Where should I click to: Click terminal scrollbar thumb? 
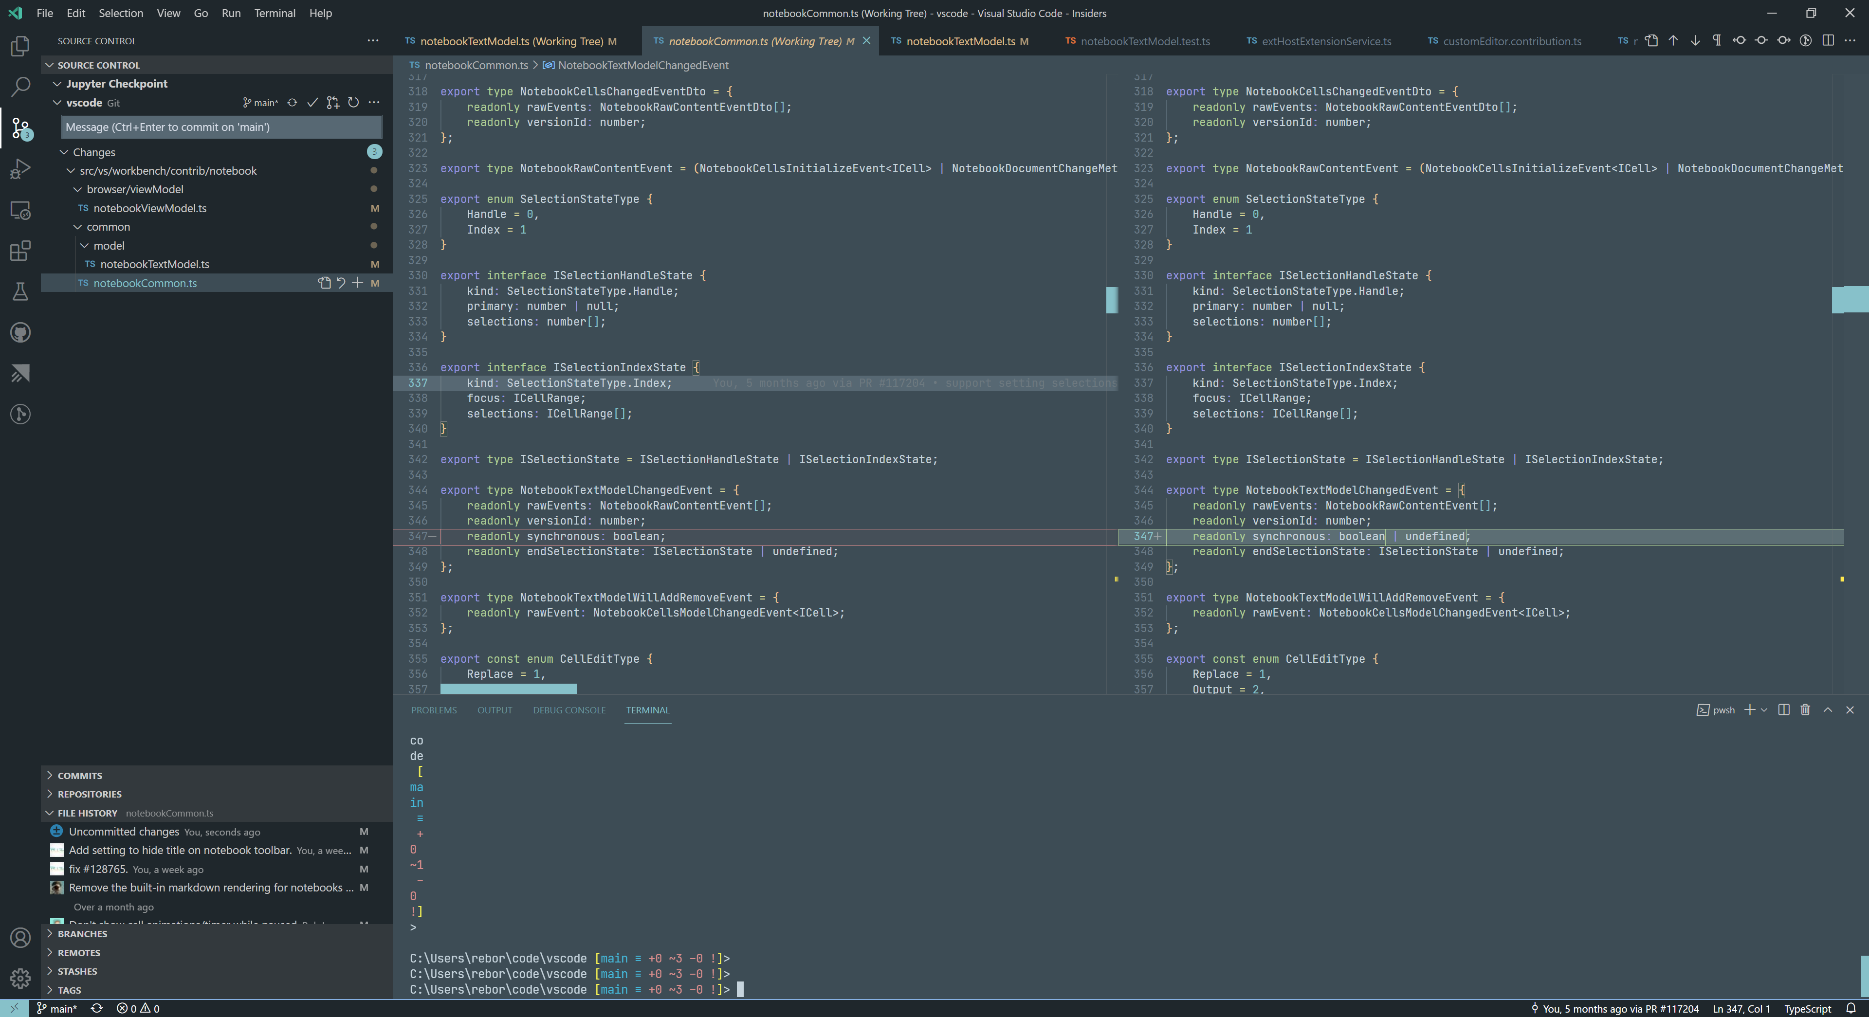click(1864, 977)
